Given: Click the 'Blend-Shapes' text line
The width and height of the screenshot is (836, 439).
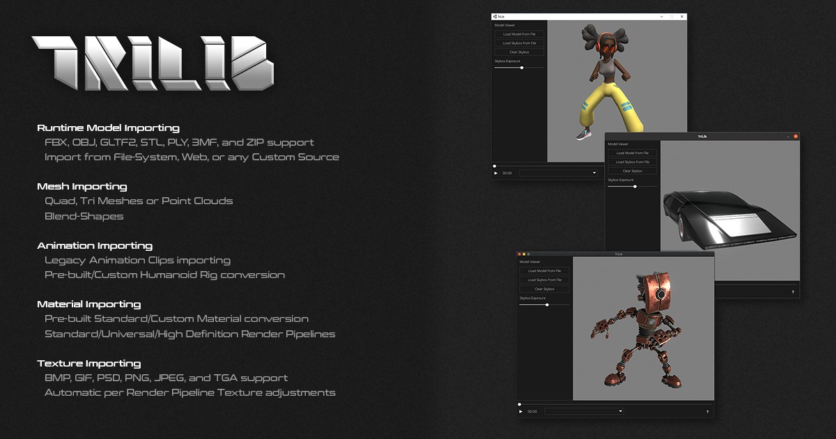Looking at the screenshot, I should pos(84,216).
